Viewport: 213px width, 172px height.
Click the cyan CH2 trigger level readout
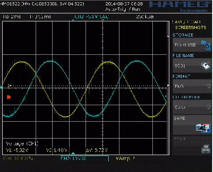(x=91, y=16)
